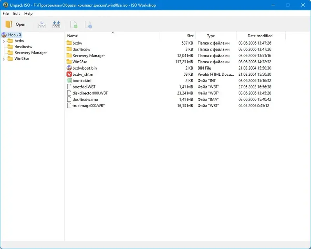
Task: Sort by Name column header
Action: pyautogui.click(x=112, y=36)
